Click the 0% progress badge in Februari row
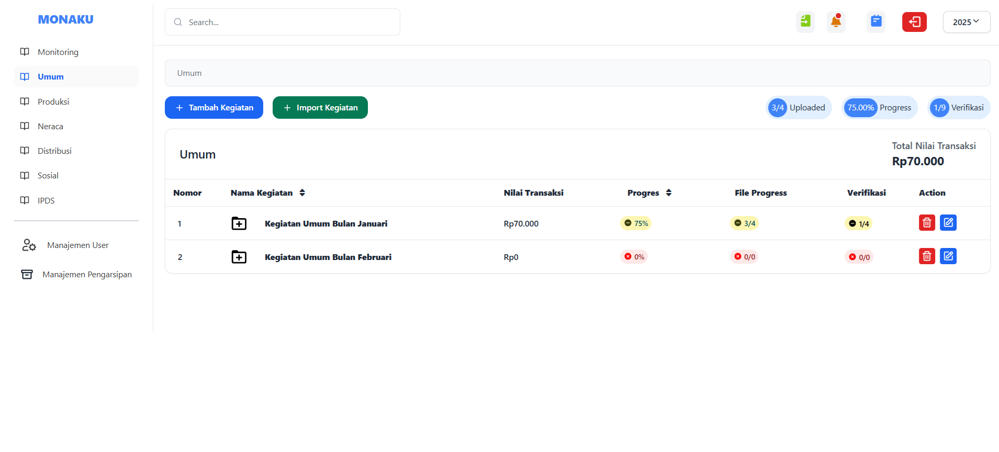 click(634, 257)
